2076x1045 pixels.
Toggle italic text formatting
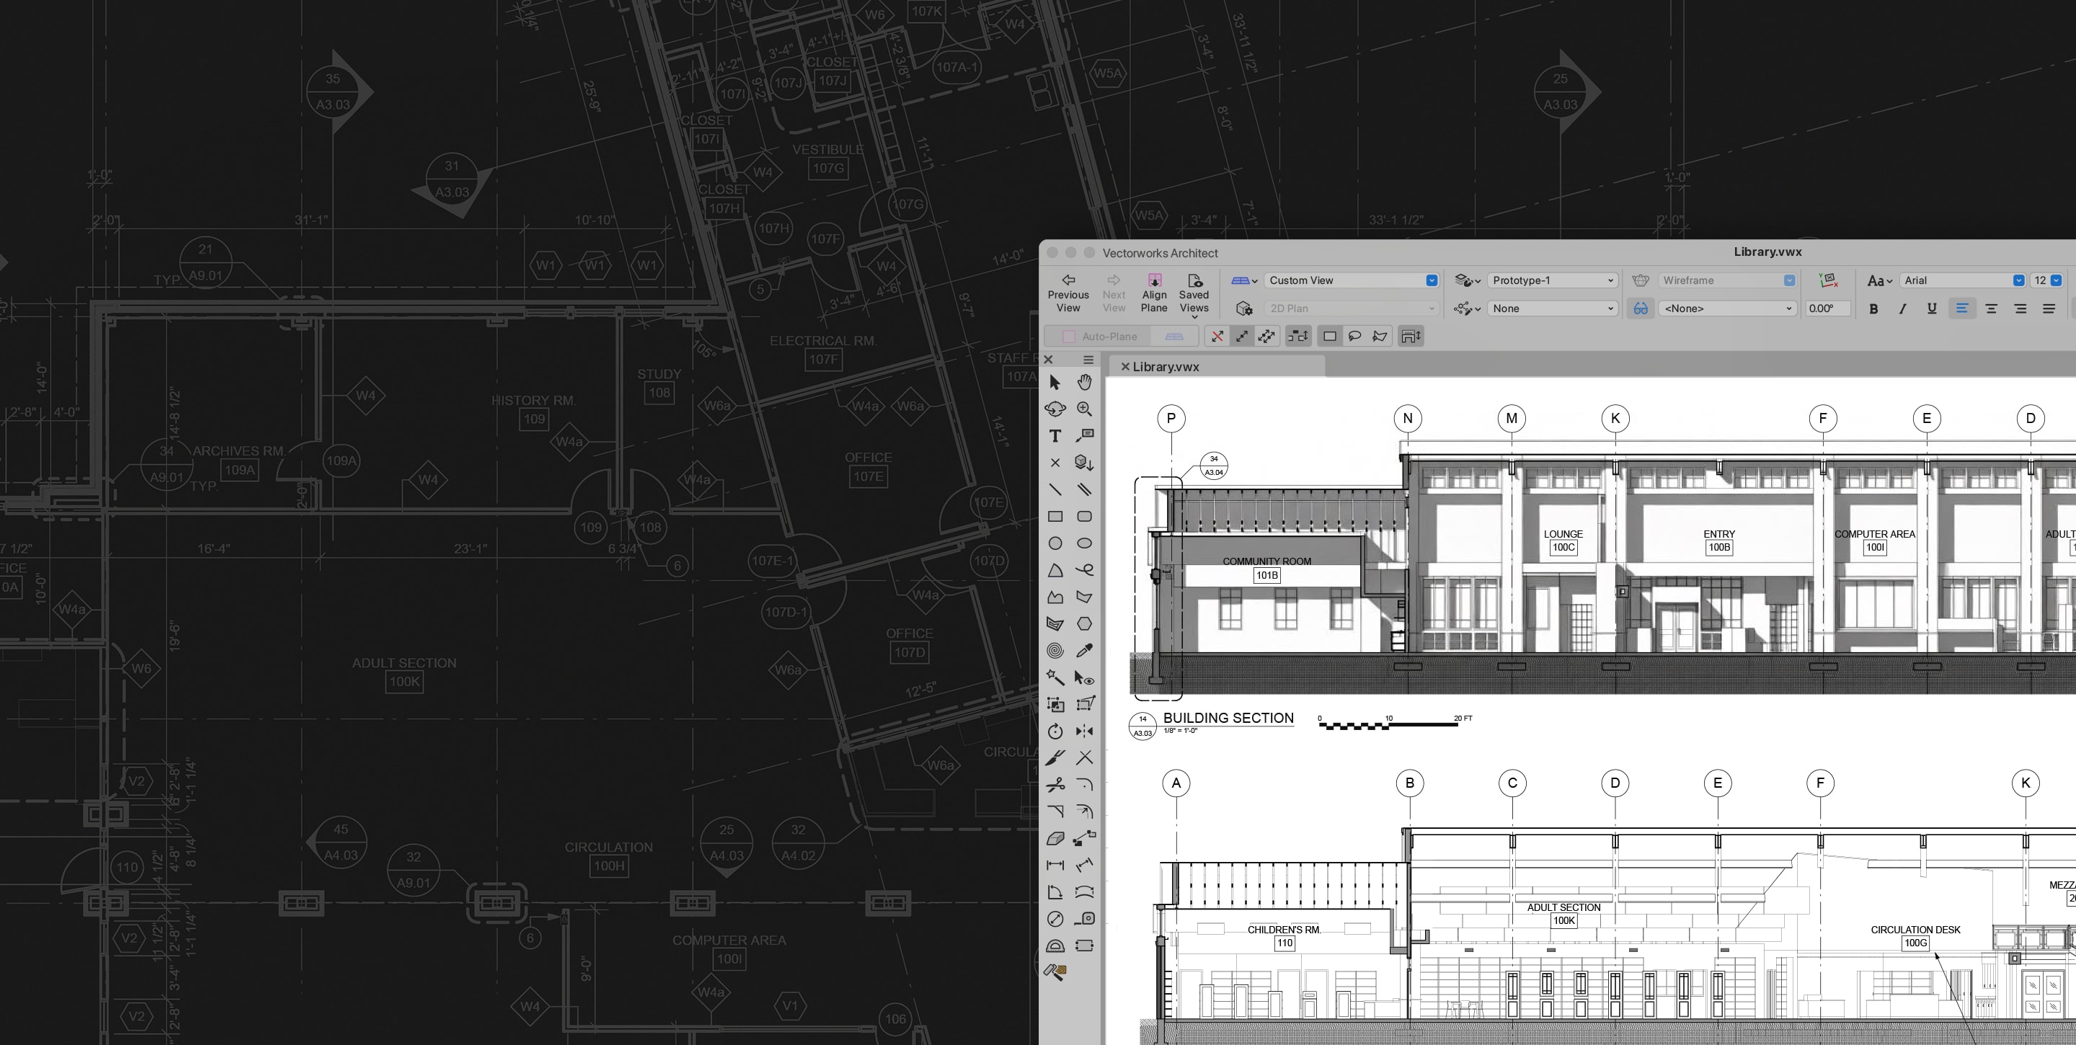tap(1903, 308)
